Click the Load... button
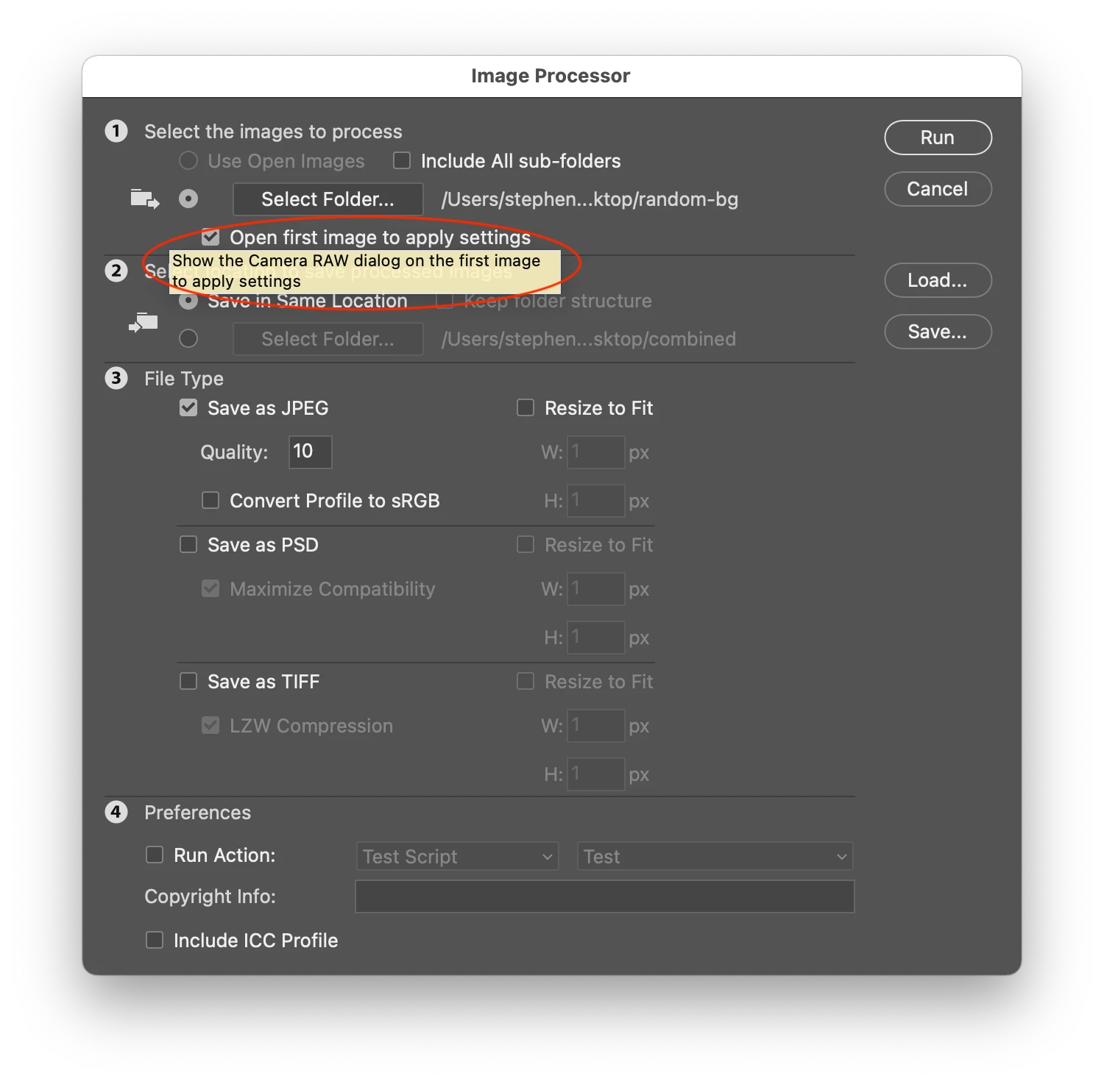This screenshot has width=1104, height=1084. tap(938, 280)
